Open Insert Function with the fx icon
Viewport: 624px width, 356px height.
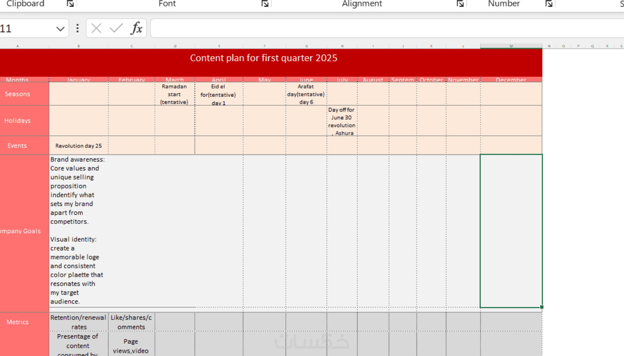137,28
